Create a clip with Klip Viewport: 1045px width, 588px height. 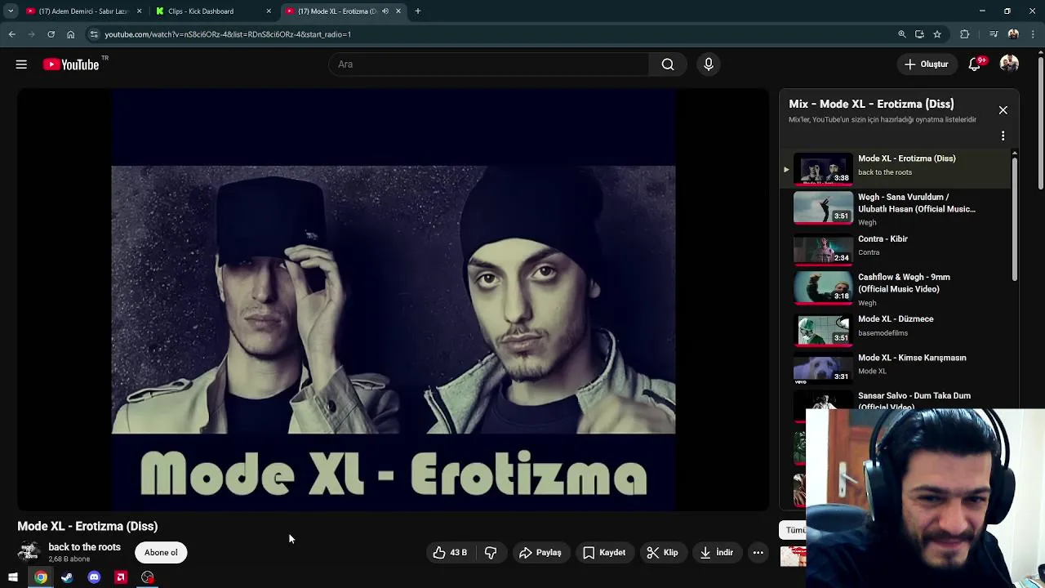pos(662,553)
